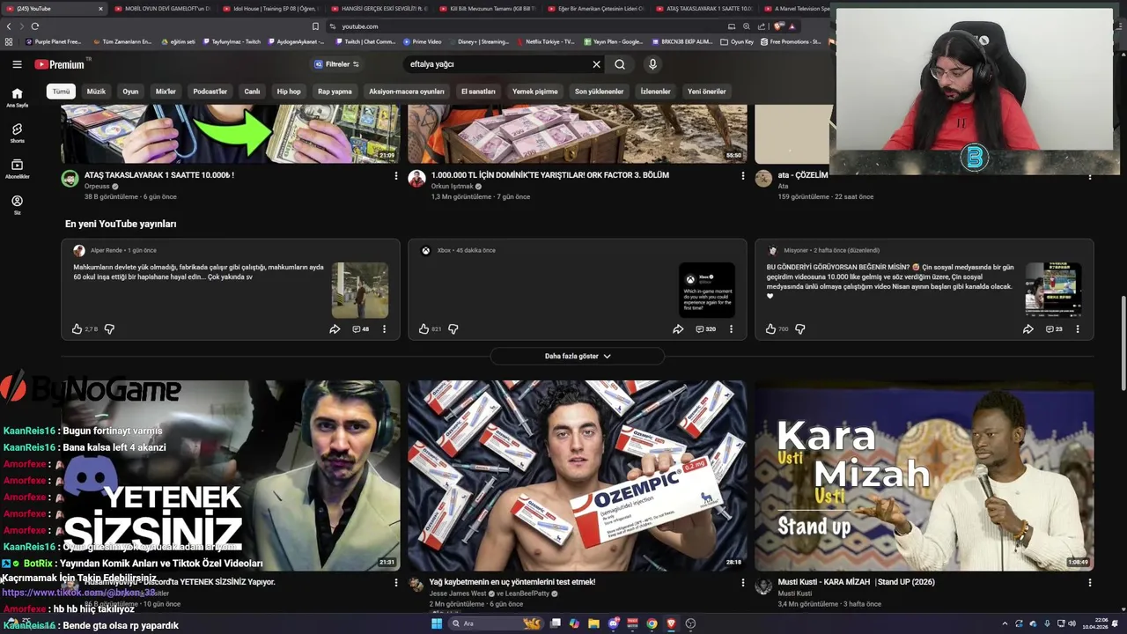Viewport: 1127px width, 634px height.
Task: Click the browser bookmark icon
Action: (x=315, y=26)
